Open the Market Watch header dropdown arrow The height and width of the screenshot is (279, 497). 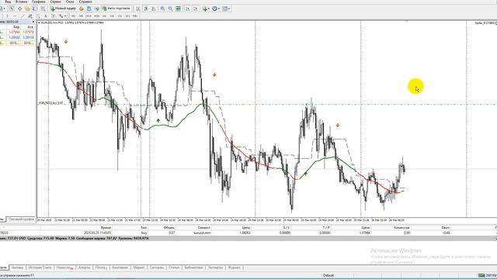click(33, 22)
